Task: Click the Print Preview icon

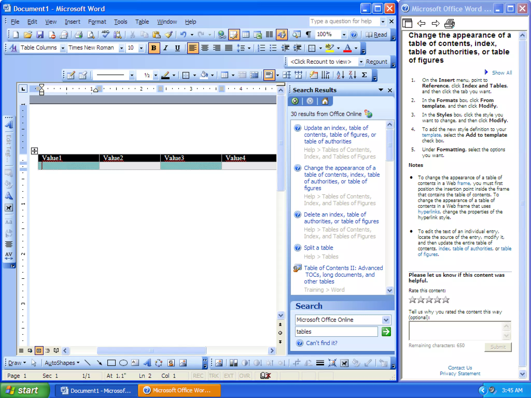Action: pos(91,34)
